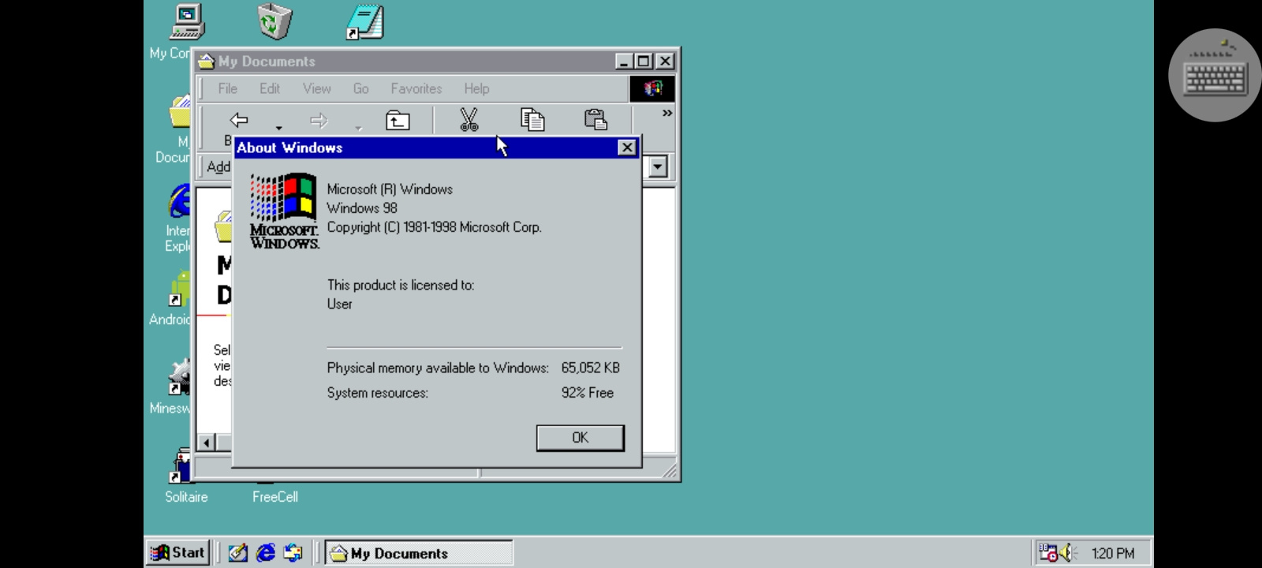This screenshot has width=1262, height=568.
Task: Open the Go menu in My Documents
Action: [x=360, y=88]
